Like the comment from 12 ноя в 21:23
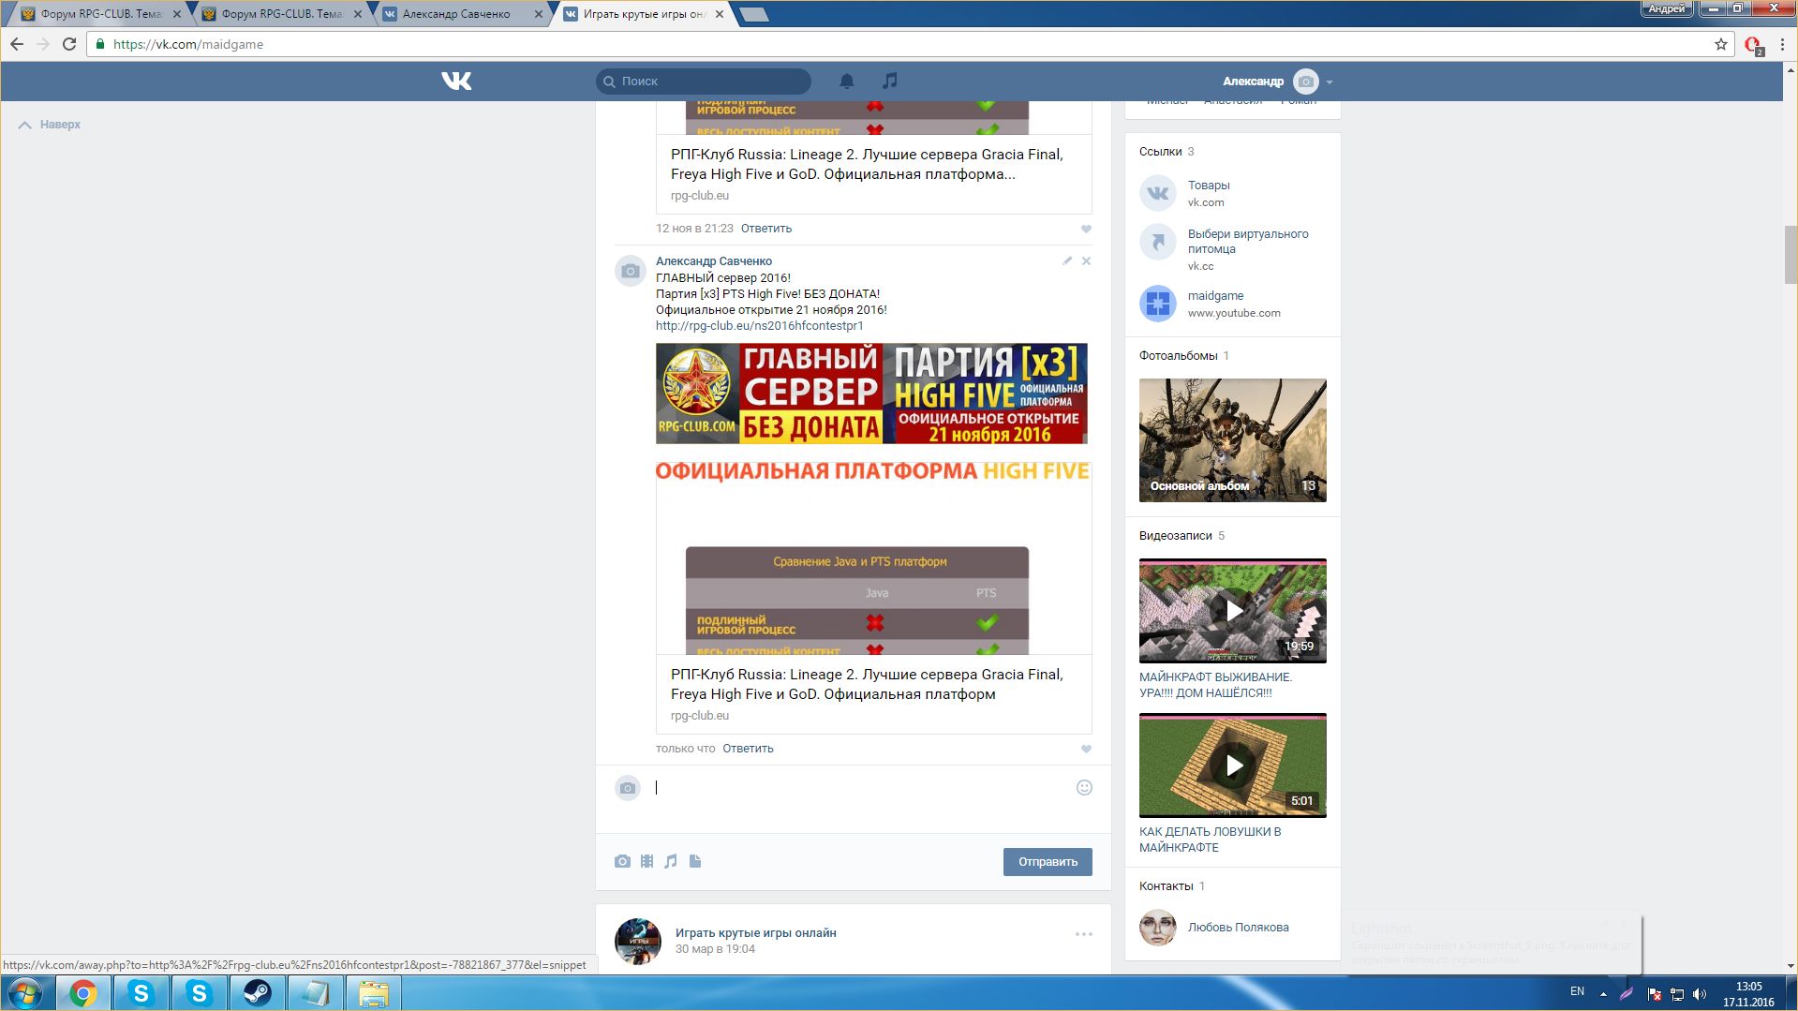The width and height of the screenshot is (1798, 1011). pyautogui.click(x=1087, y=230)
